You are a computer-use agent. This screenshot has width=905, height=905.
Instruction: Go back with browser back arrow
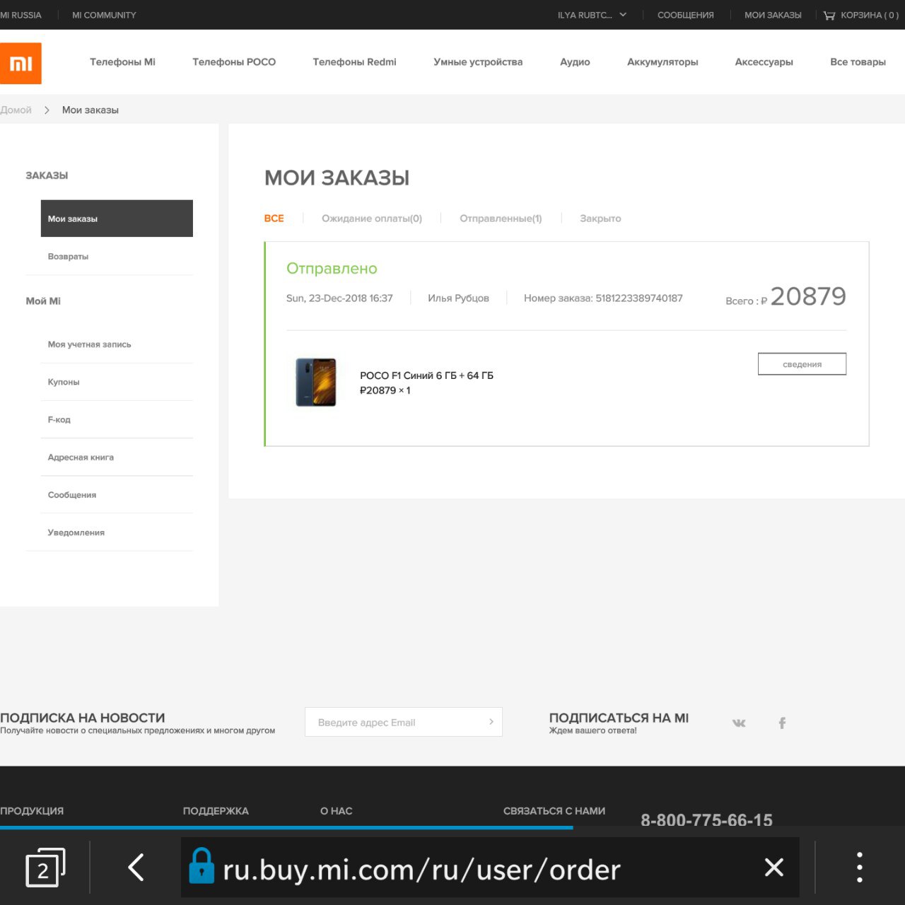pyautogui.click(x=136, y=867)
